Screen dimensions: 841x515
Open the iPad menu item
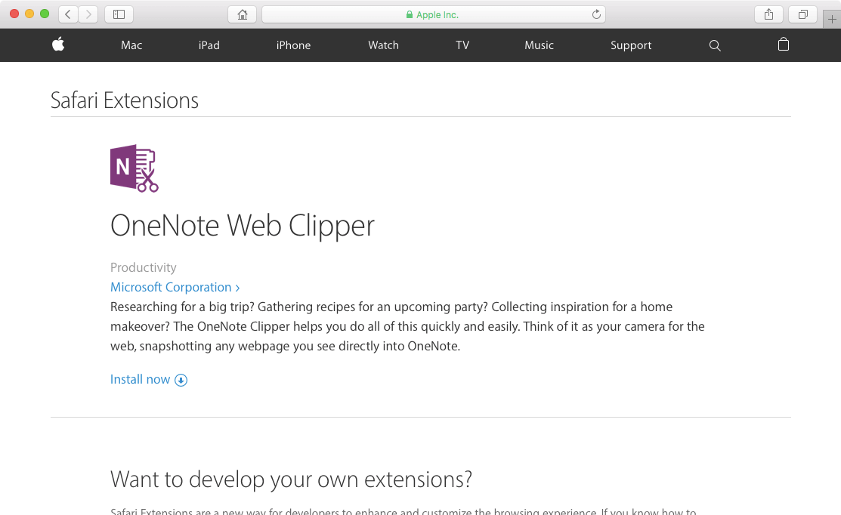(209, 45)
